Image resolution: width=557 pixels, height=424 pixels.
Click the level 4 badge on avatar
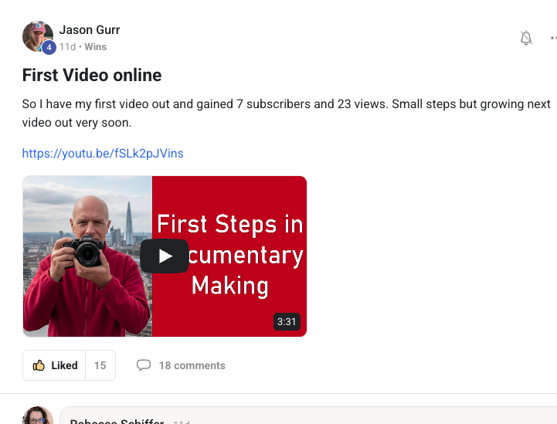click(x=49, y=47)
